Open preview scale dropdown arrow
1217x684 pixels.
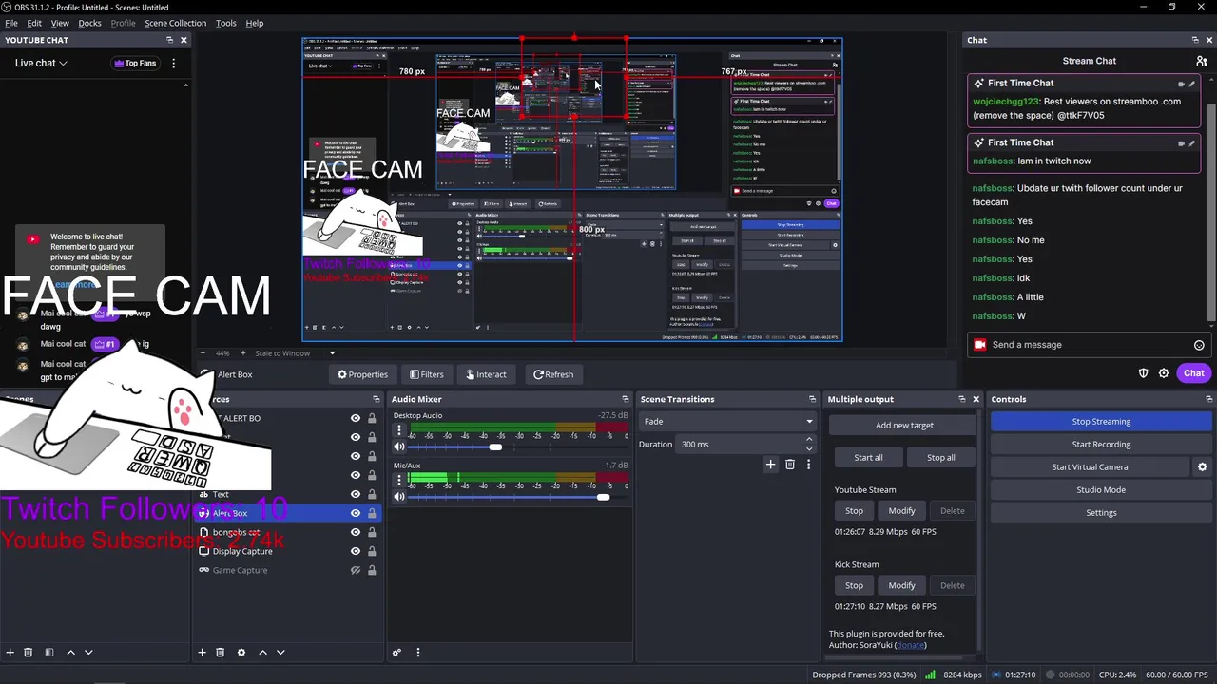click(332, 353)
